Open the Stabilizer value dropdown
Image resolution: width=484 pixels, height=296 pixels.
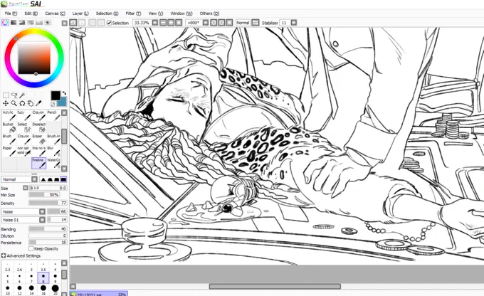(293, 23)
